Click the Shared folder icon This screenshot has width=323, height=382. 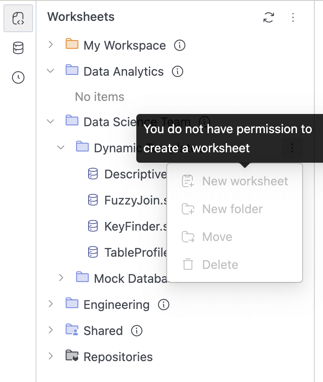72,329
